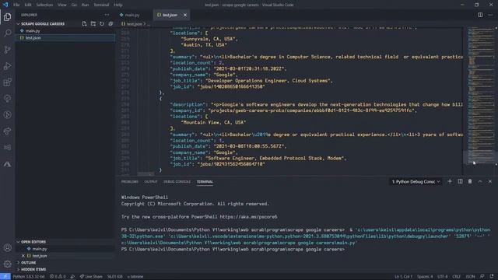Change JSON language mode in status bar
Viewport: 498px width, 280px height.
coord(470,277)
